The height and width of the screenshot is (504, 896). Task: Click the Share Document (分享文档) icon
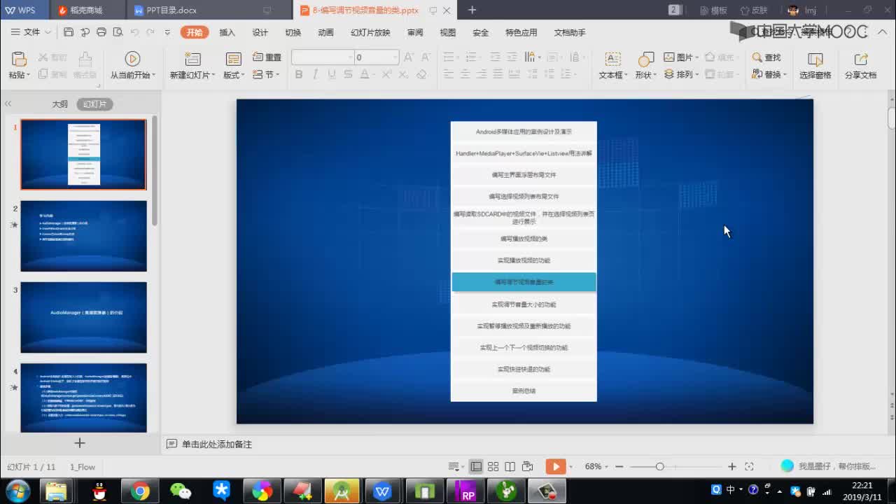(860, 59)
